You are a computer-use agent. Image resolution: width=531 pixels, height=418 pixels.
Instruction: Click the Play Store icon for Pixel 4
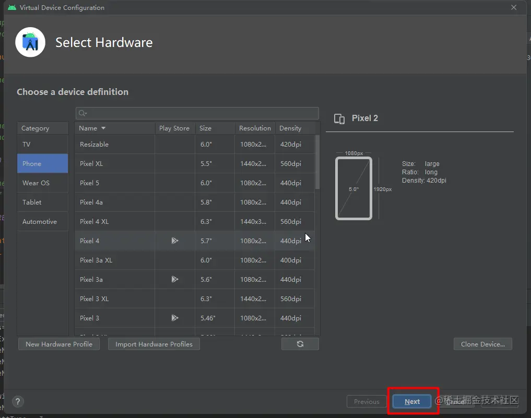(x=175, y=241)
